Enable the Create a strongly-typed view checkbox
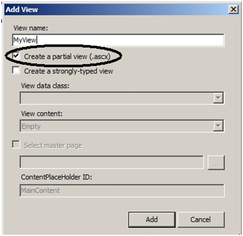The height and width of the screenshot is (236, 243). tap(16, 70)
